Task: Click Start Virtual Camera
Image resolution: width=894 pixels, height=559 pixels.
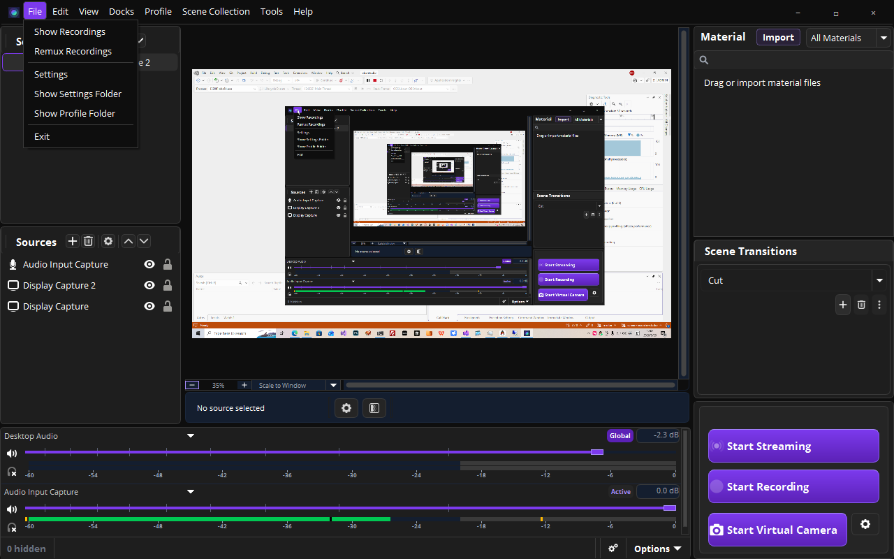Action: (x=777, y=530)
